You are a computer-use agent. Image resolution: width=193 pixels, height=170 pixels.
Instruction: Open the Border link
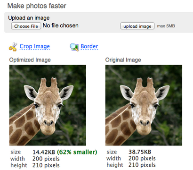point(89,46)
